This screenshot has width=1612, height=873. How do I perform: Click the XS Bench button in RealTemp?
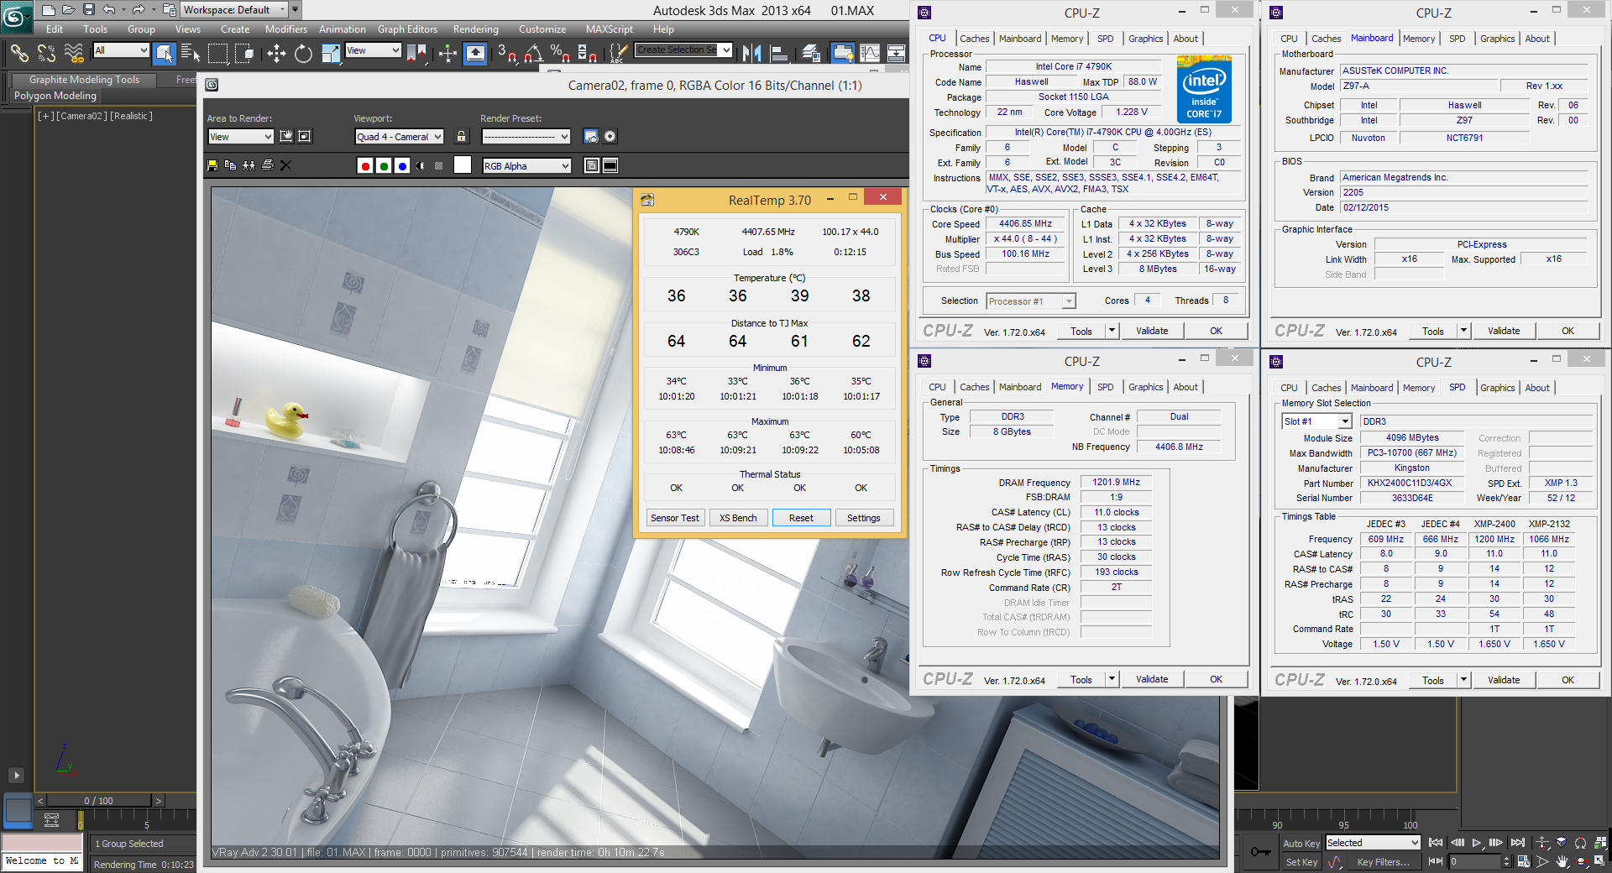coord(738,518)
